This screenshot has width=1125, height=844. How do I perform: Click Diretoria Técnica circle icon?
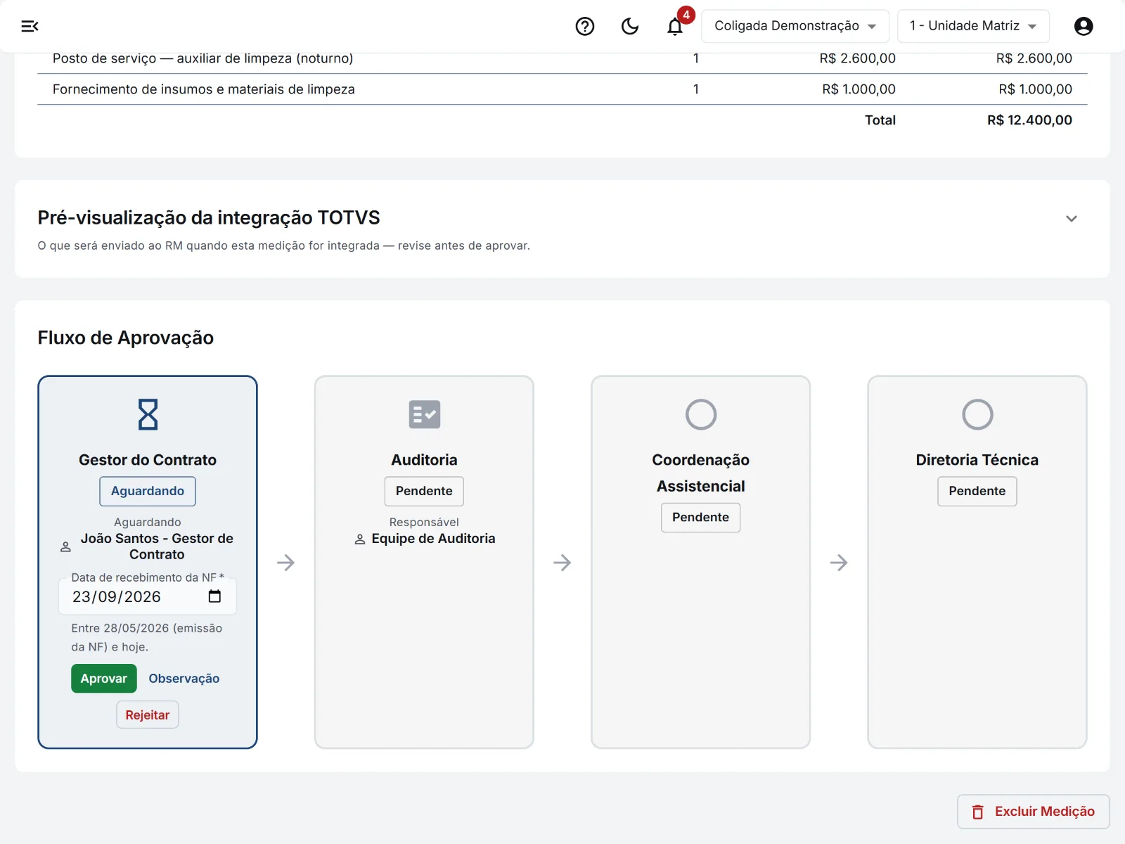977,414
